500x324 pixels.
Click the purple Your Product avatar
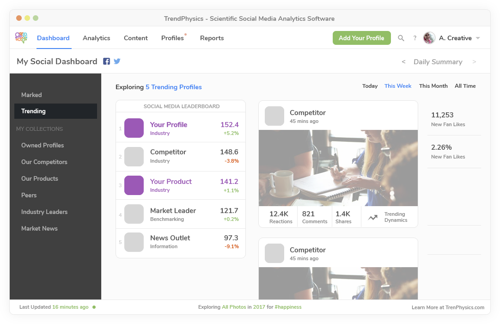click(x=134, y=185)
